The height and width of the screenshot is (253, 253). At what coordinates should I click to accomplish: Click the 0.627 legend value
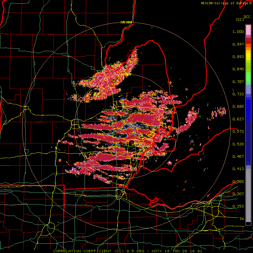point(238,119)
